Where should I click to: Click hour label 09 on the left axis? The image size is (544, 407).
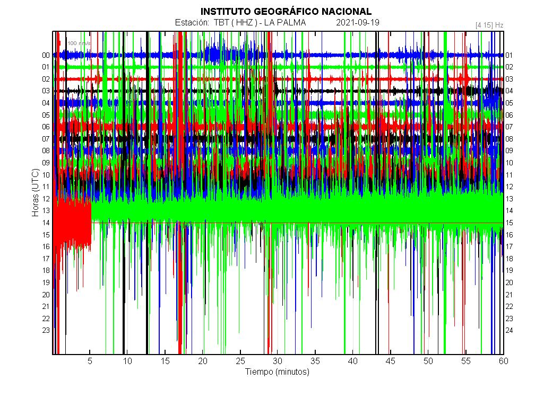(x=46, y=163)
